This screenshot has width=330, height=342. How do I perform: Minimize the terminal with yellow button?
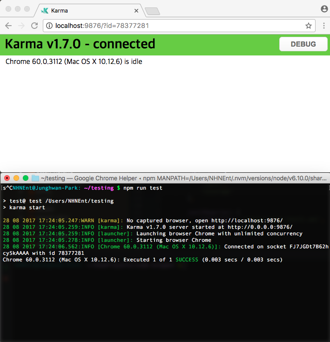16,178
